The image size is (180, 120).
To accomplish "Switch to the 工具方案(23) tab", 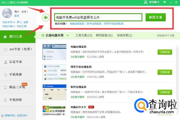I will 84,35.
